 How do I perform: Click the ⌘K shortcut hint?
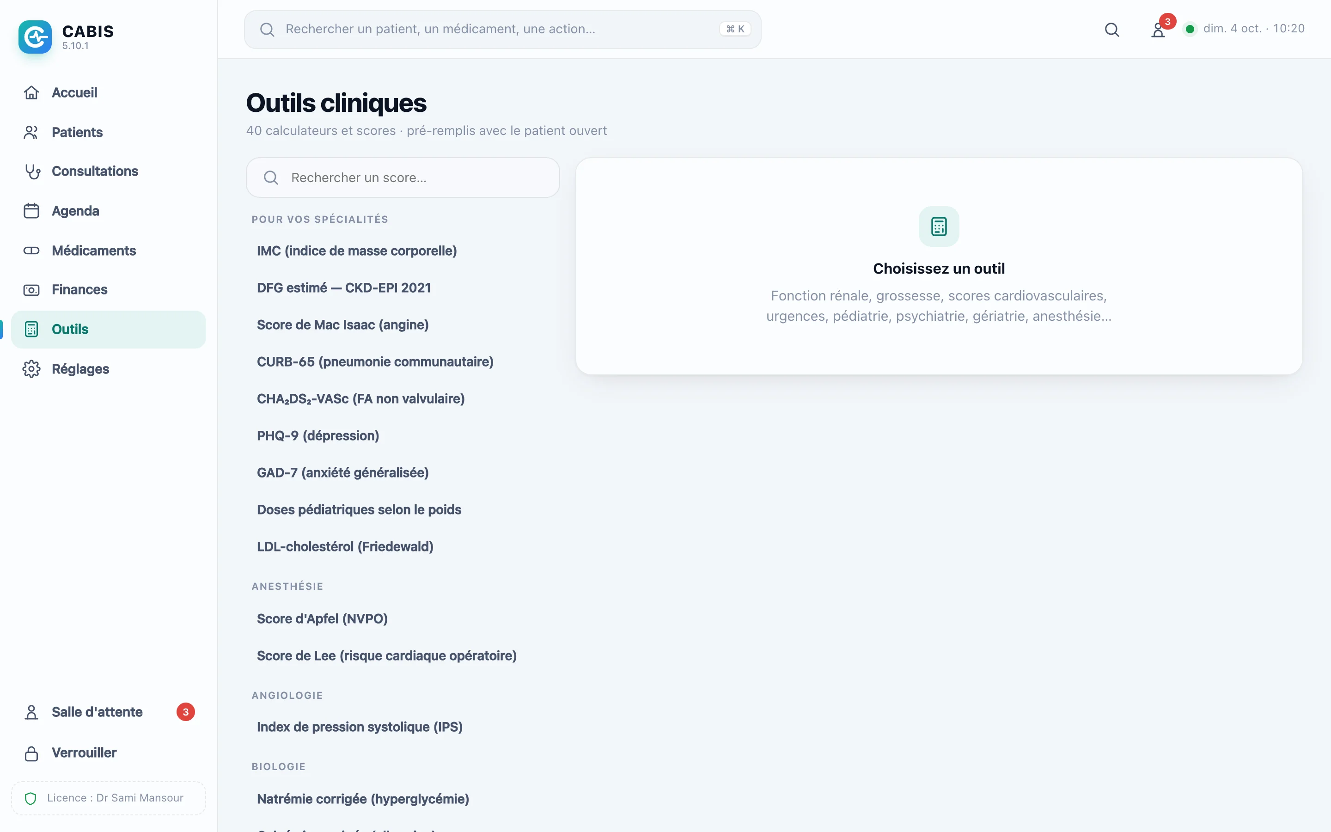[x=735, y=29]
